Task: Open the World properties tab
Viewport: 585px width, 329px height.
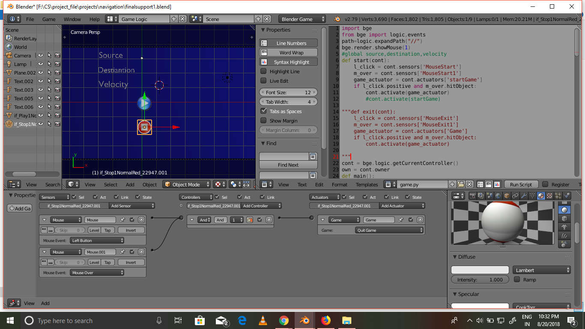Action: [498, 197]
